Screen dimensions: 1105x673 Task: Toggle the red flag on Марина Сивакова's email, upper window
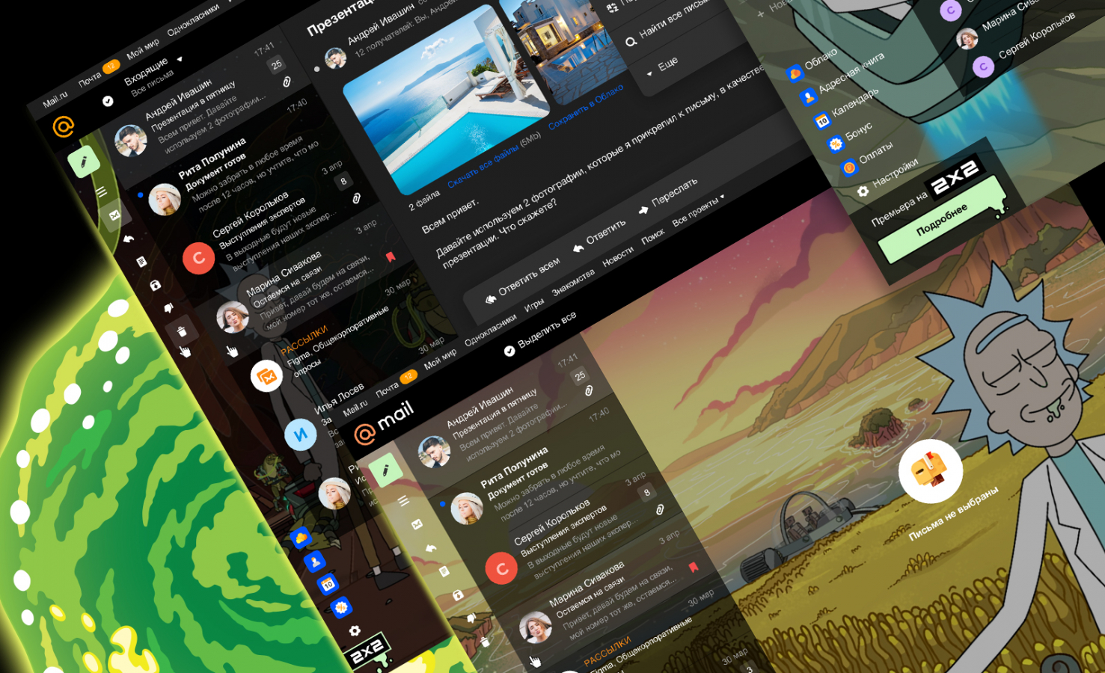click(390, 257)
